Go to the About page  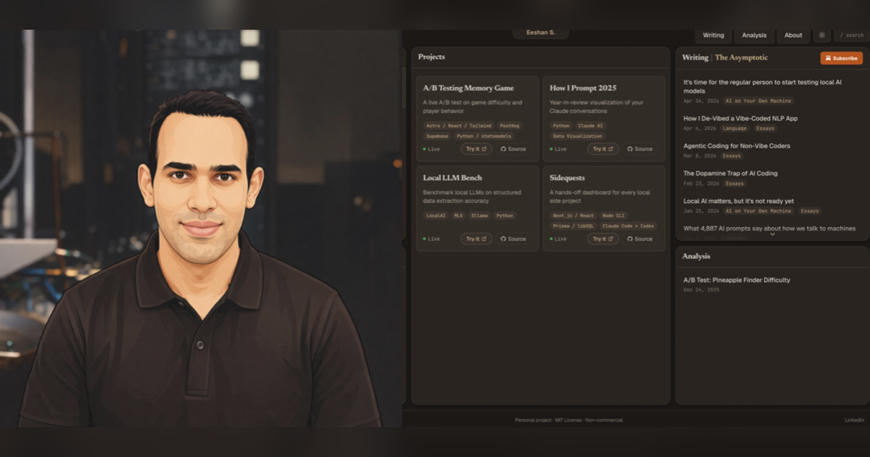pyautogui.click(x=793, y=35)
